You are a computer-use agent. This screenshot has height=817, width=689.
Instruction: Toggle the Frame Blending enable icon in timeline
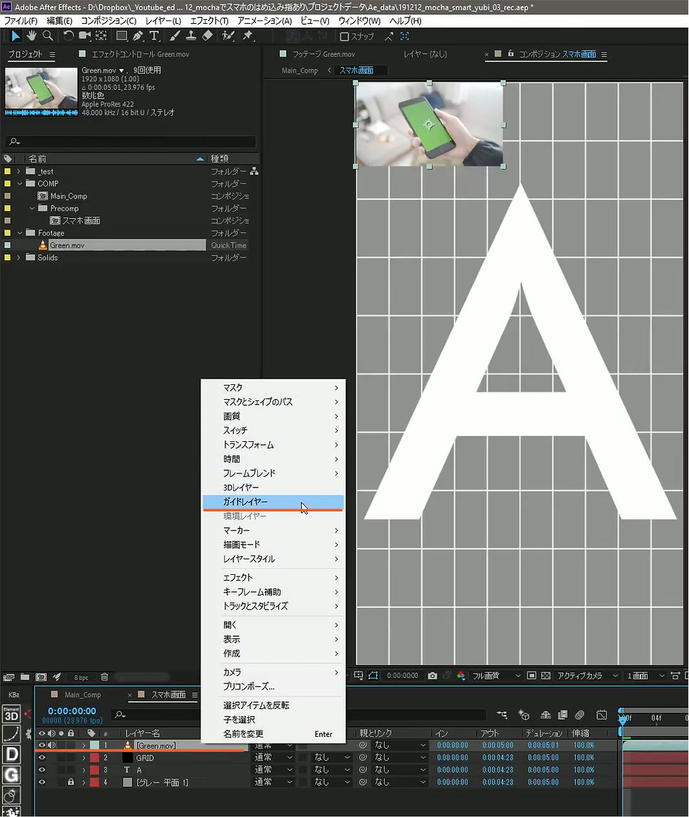[562, 715]
